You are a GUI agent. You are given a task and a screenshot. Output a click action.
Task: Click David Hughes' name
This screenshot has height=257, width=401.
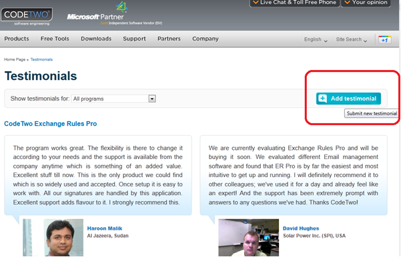(x=301, y=228)
